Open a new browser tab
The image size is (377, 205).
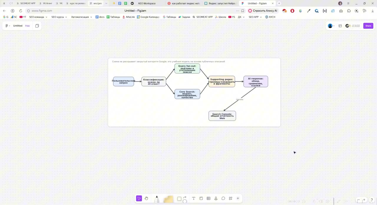coord(279,4)
